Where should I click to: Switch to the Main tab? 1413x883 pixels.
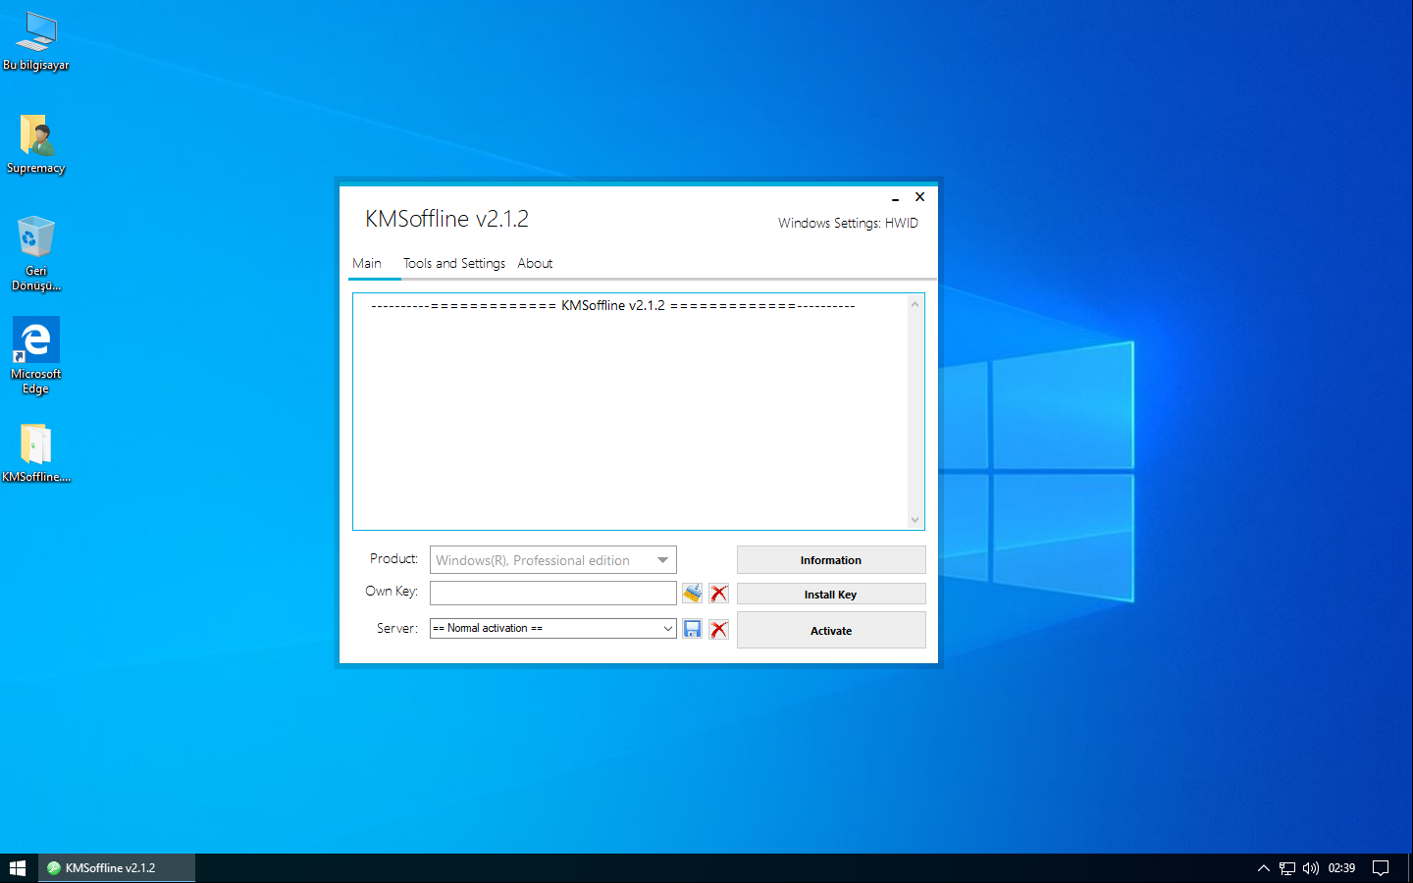367,263
